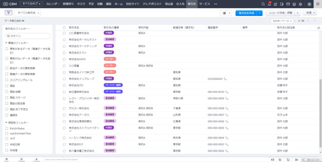Open the marketplace store icon
This screenshot has width=322, height=162.
click(x=294, y=4)
